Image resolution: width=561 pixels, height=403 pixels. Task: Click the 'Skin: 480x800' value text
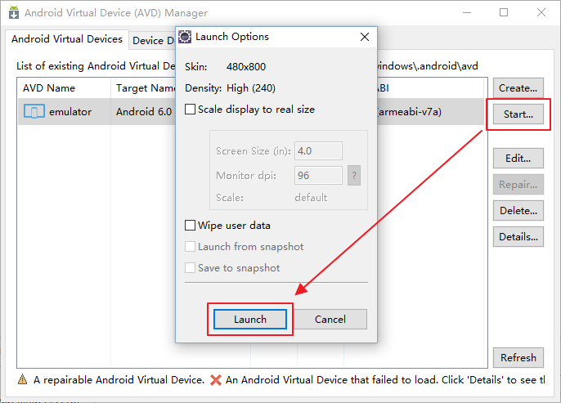(x=246, y=67)
